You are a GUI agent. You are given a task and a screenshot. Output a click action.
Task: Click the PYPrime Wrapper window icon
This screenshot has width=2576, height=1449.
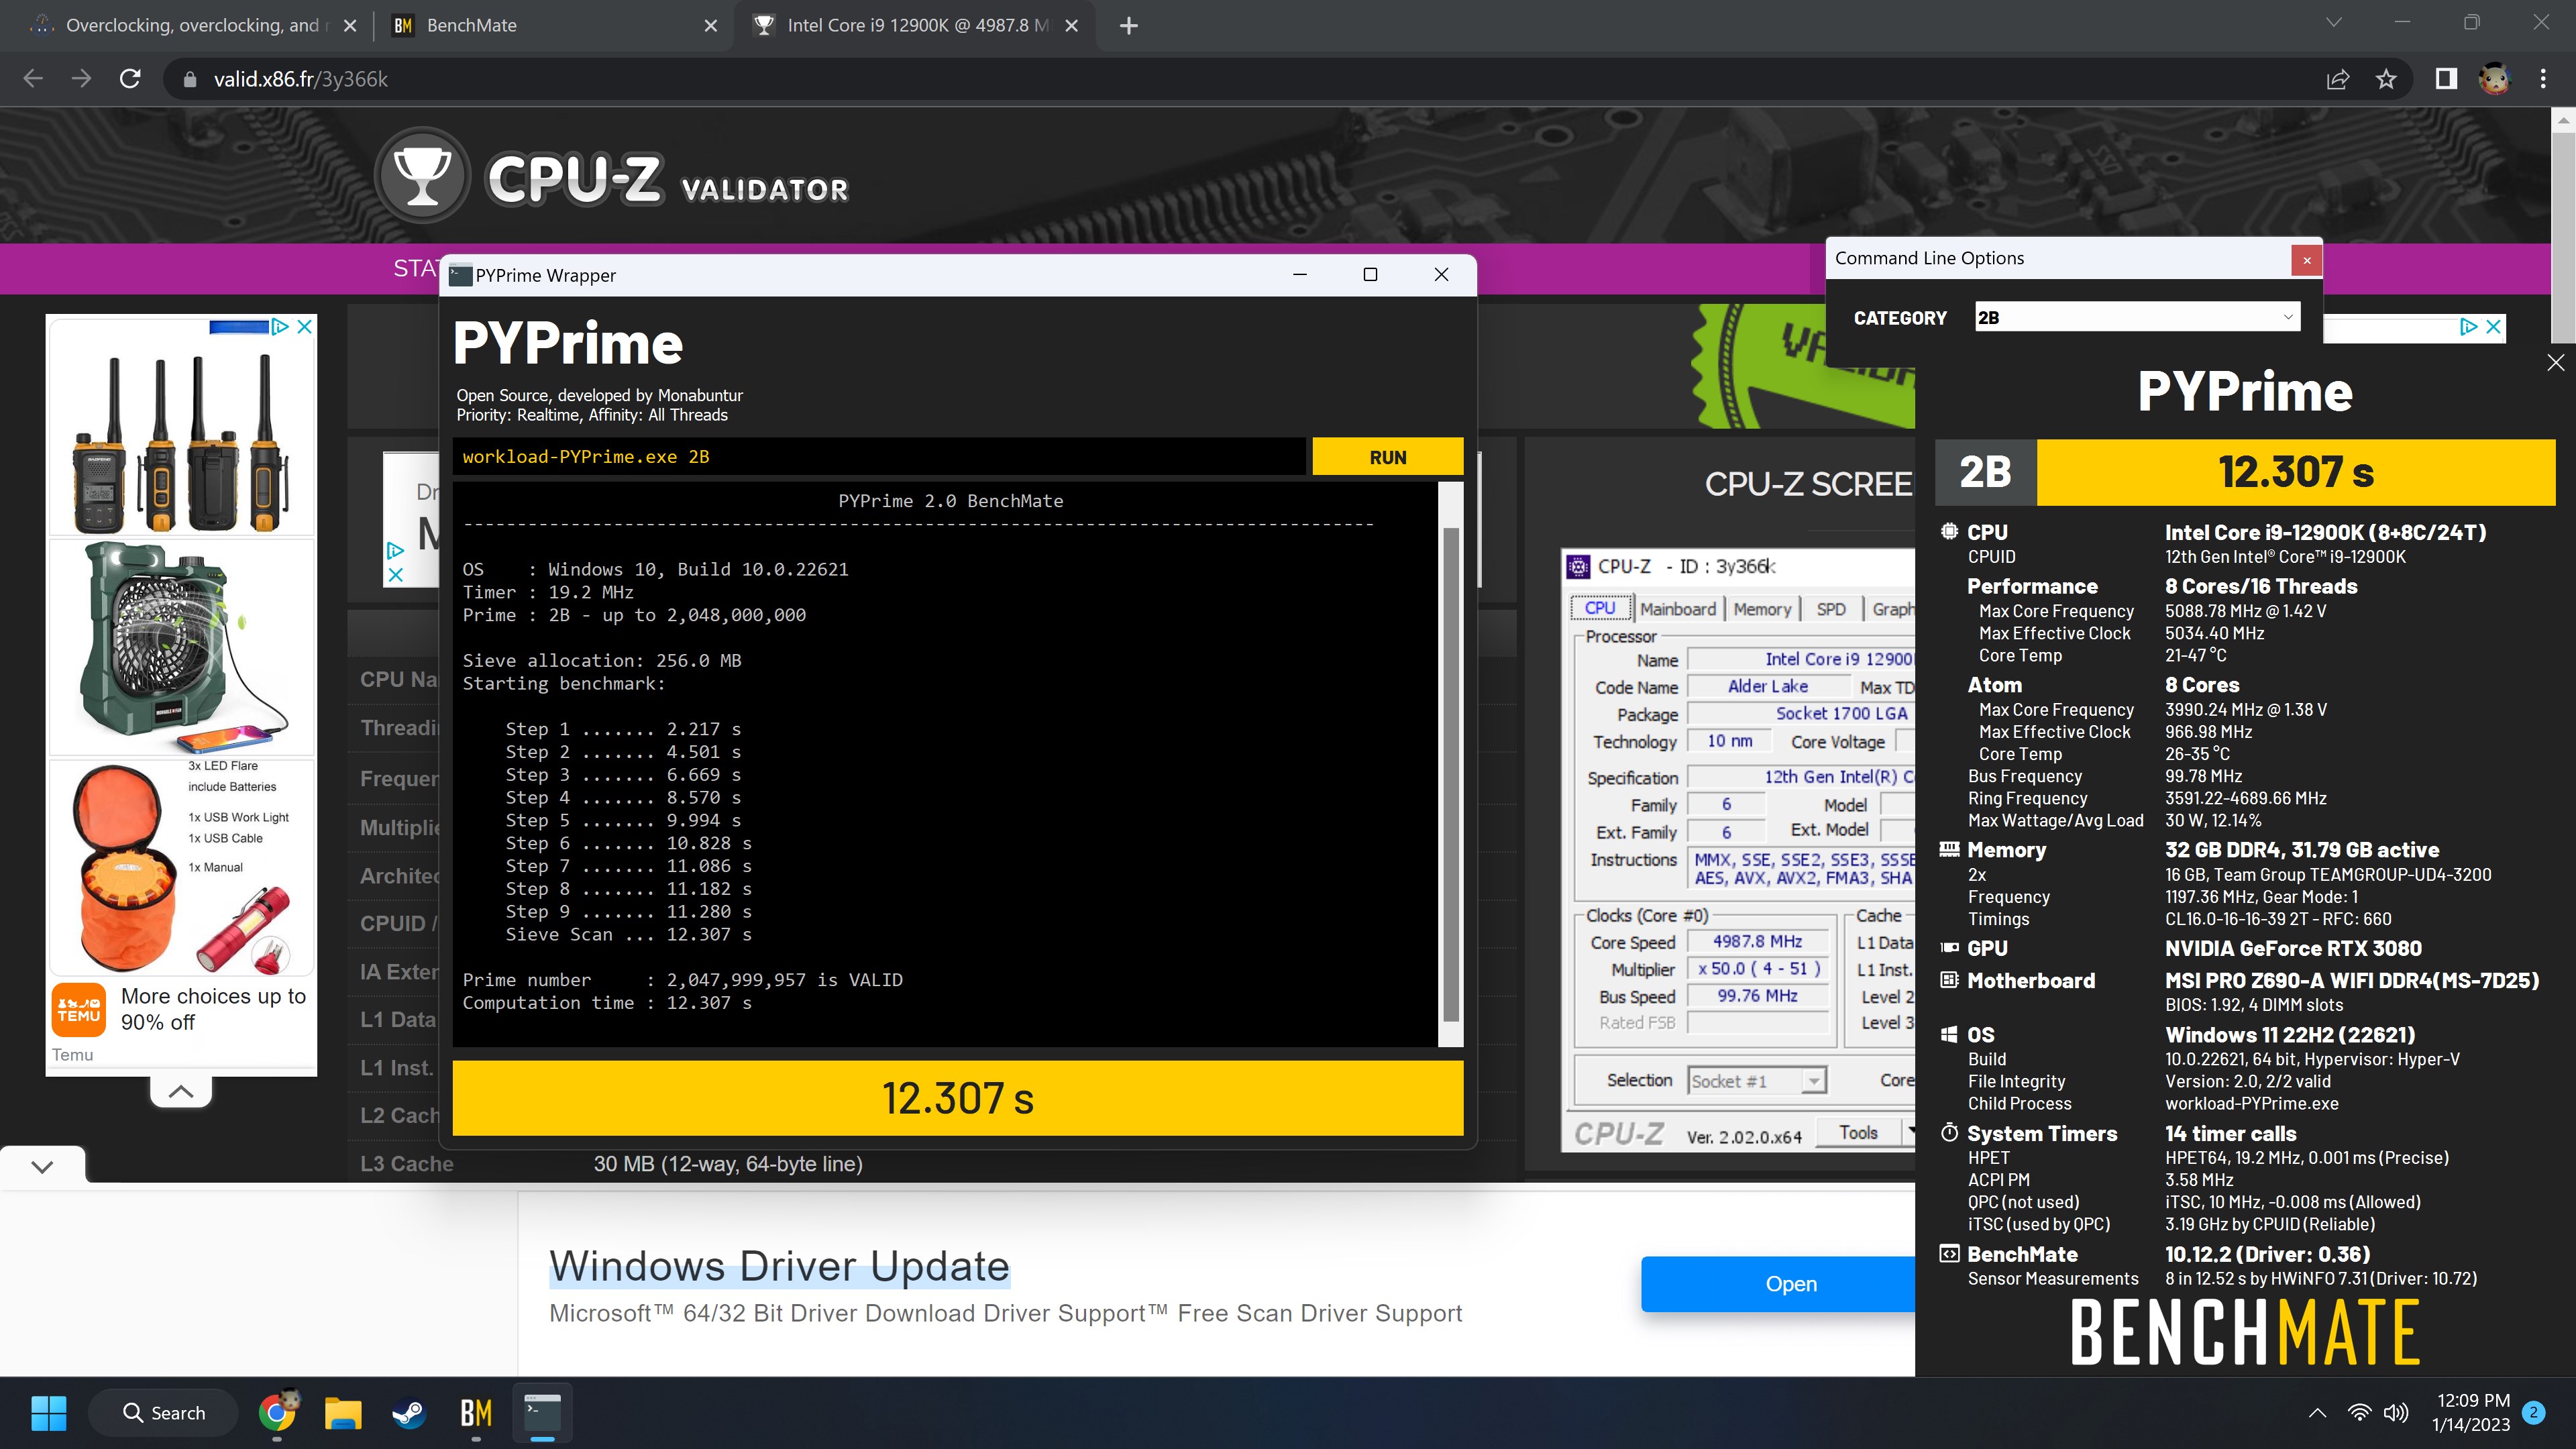(x=460, y=275)
